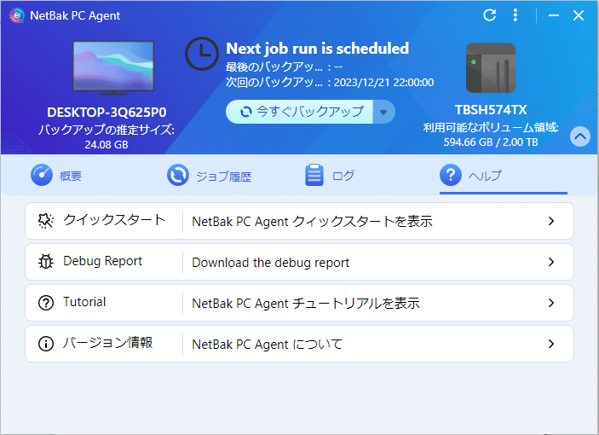Click the クイックスタート row label
Viewport: 599px width, 435px height.
click(x=114, y=220)
